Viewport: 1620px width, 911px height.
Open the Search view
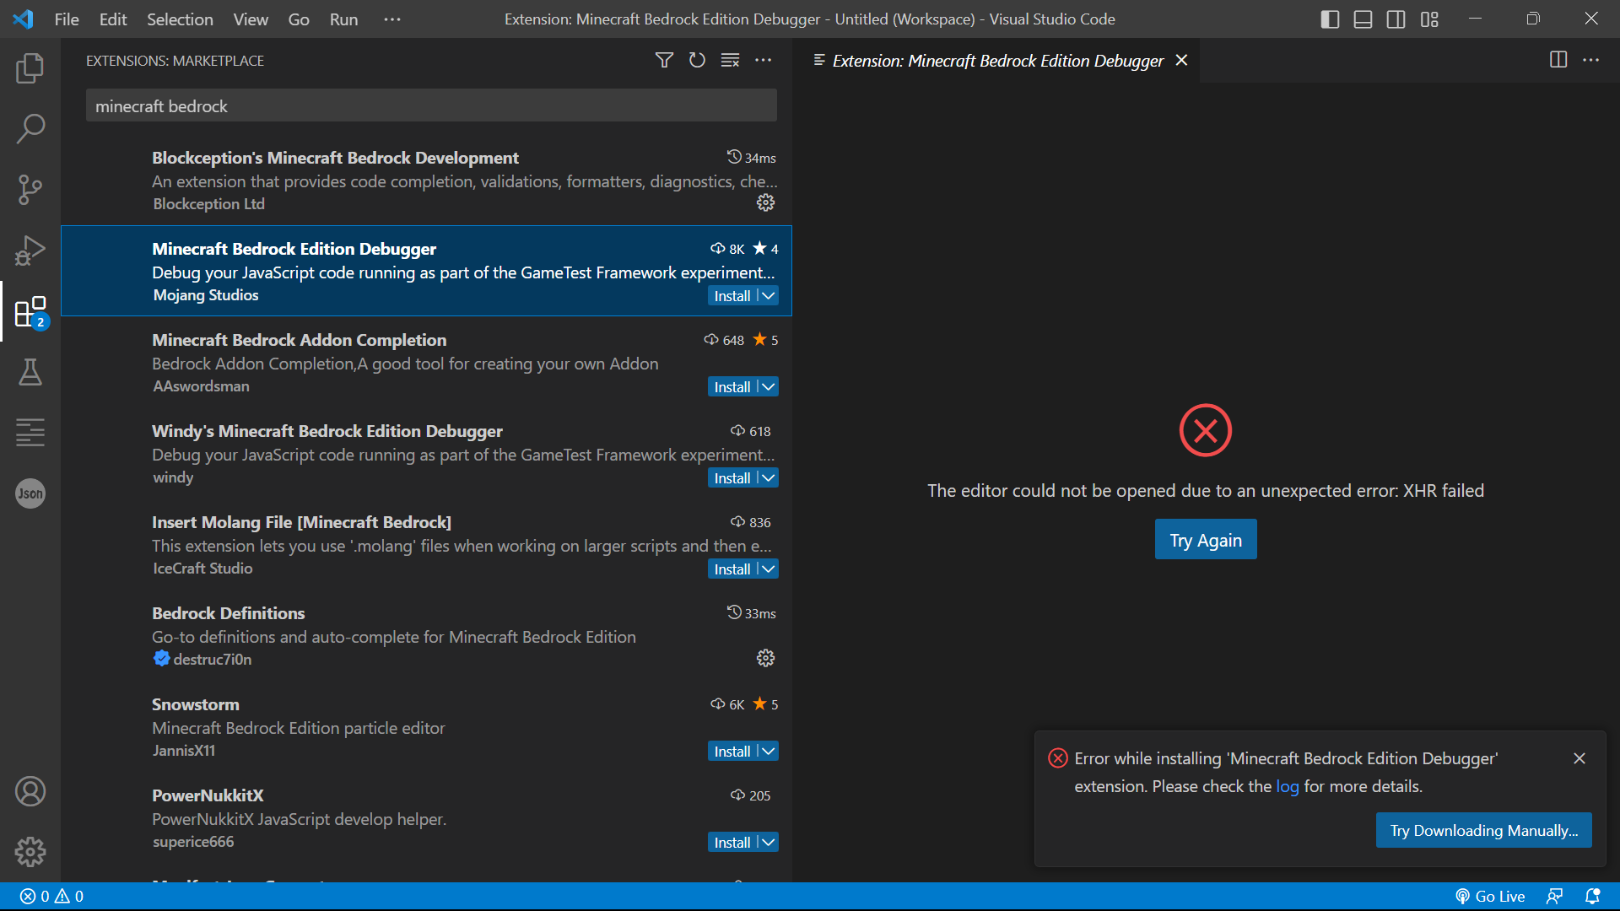[x=30, y=128]
